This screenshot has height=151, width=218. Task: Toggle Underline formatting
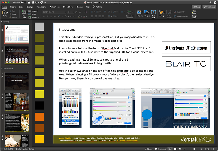(51, 16)
